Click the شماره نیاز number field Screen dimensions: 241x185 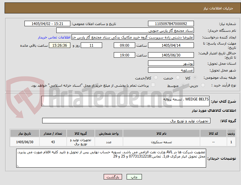[171, 24]
